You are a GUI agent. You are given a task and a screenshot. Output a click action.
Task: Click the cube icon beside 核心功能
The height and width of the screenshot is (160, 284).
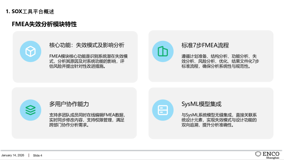pyautogui.click(x=30, y=51)
